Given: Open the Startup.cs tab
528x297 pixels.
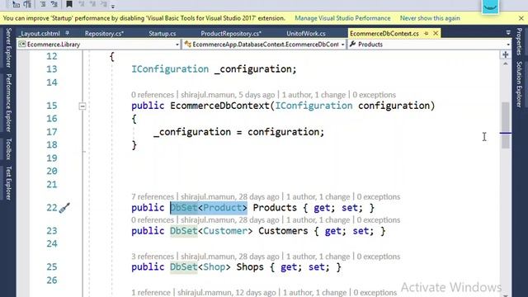Looking at the screenshot, I should 163,33.
